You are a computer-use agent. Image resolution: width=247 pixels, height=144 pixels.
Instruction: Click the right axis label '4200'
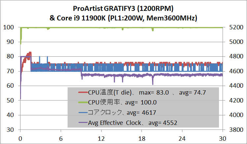(x=236, y=101)
